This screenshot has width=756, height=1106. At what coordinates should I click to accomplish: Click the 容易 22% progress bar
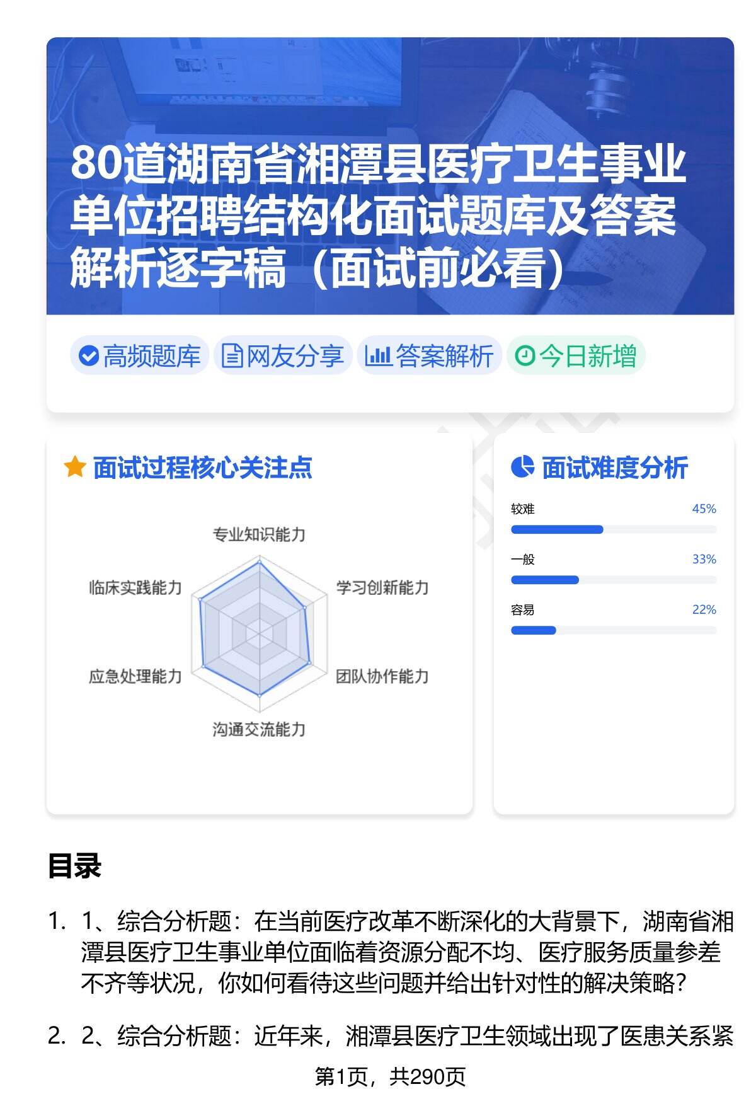click(613, 630)
